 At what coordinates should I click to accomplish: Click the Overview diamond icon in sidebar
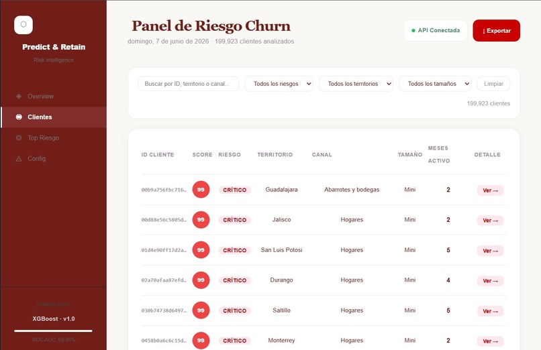19,96
